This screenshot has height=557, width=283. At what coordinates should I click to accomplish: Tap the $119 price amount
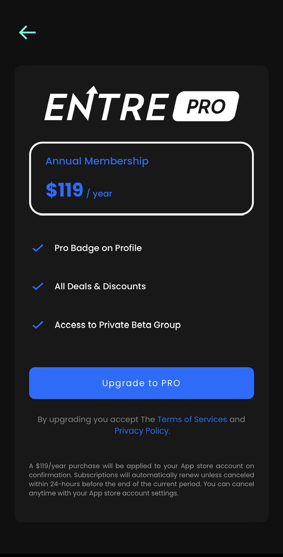[x=64, y=190]
